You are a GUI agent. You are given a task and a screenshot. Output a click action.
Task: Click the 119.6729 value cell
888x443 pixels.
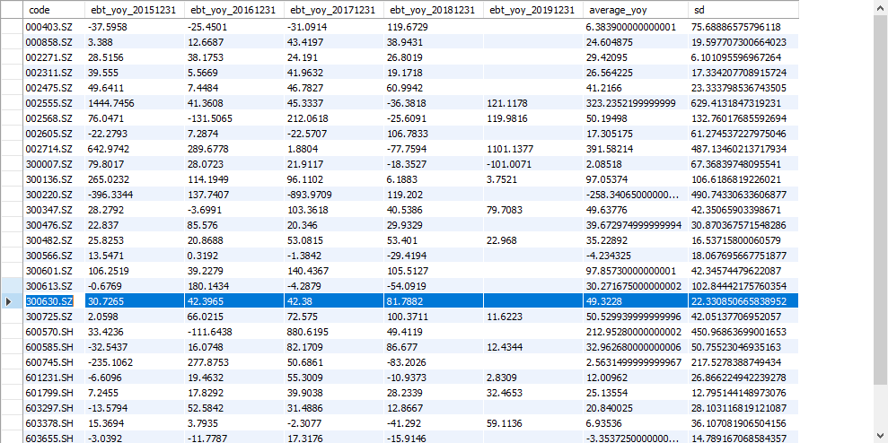(x=434, y=27)
